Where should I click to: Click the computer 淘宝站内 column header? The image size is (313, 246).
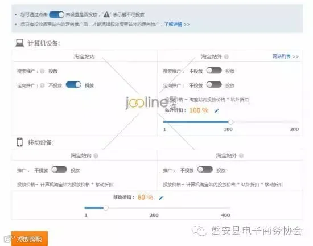(x=84, y=56)
